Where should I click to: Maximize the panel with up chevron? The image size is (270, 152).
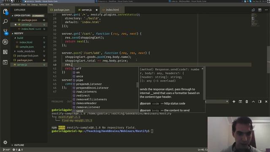253,102
